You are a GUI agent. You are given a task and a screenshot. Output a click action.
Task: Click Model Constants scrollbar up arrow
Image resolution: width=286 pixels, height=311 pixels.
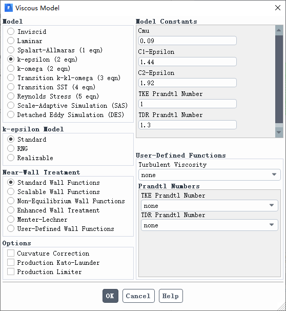(x=279, y=30)
